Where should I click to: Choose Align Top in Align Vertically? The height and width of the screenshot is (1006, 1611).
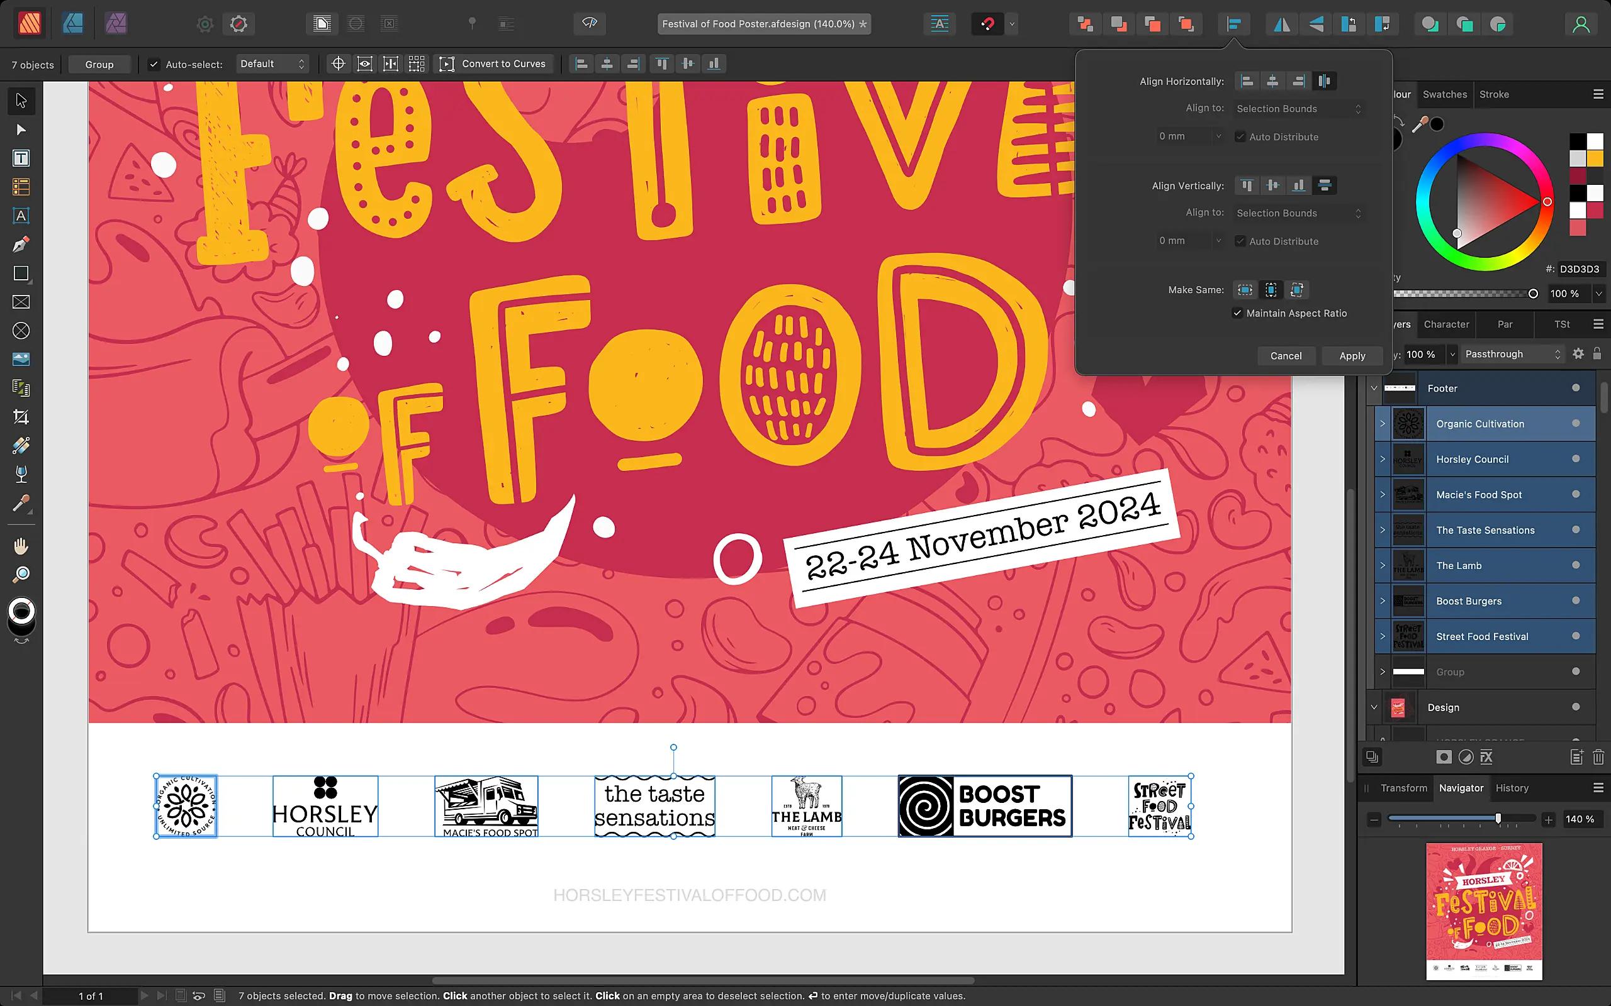tap(1247, 185)
